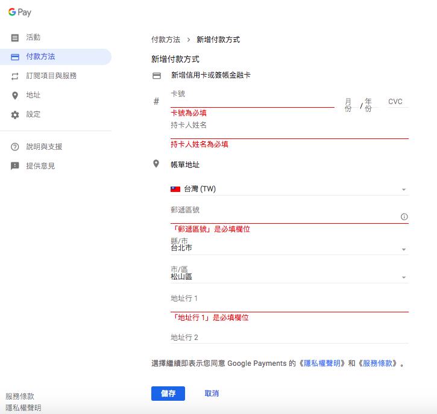Screen dimensions: 437x414
Task: Open 隱私權聲明 footer link in sidebar
Action: [x=24, y=408]
